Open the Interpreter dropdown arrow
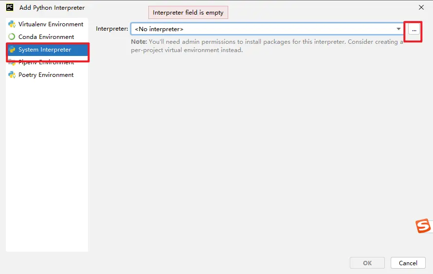 click(x=398, y=29)
